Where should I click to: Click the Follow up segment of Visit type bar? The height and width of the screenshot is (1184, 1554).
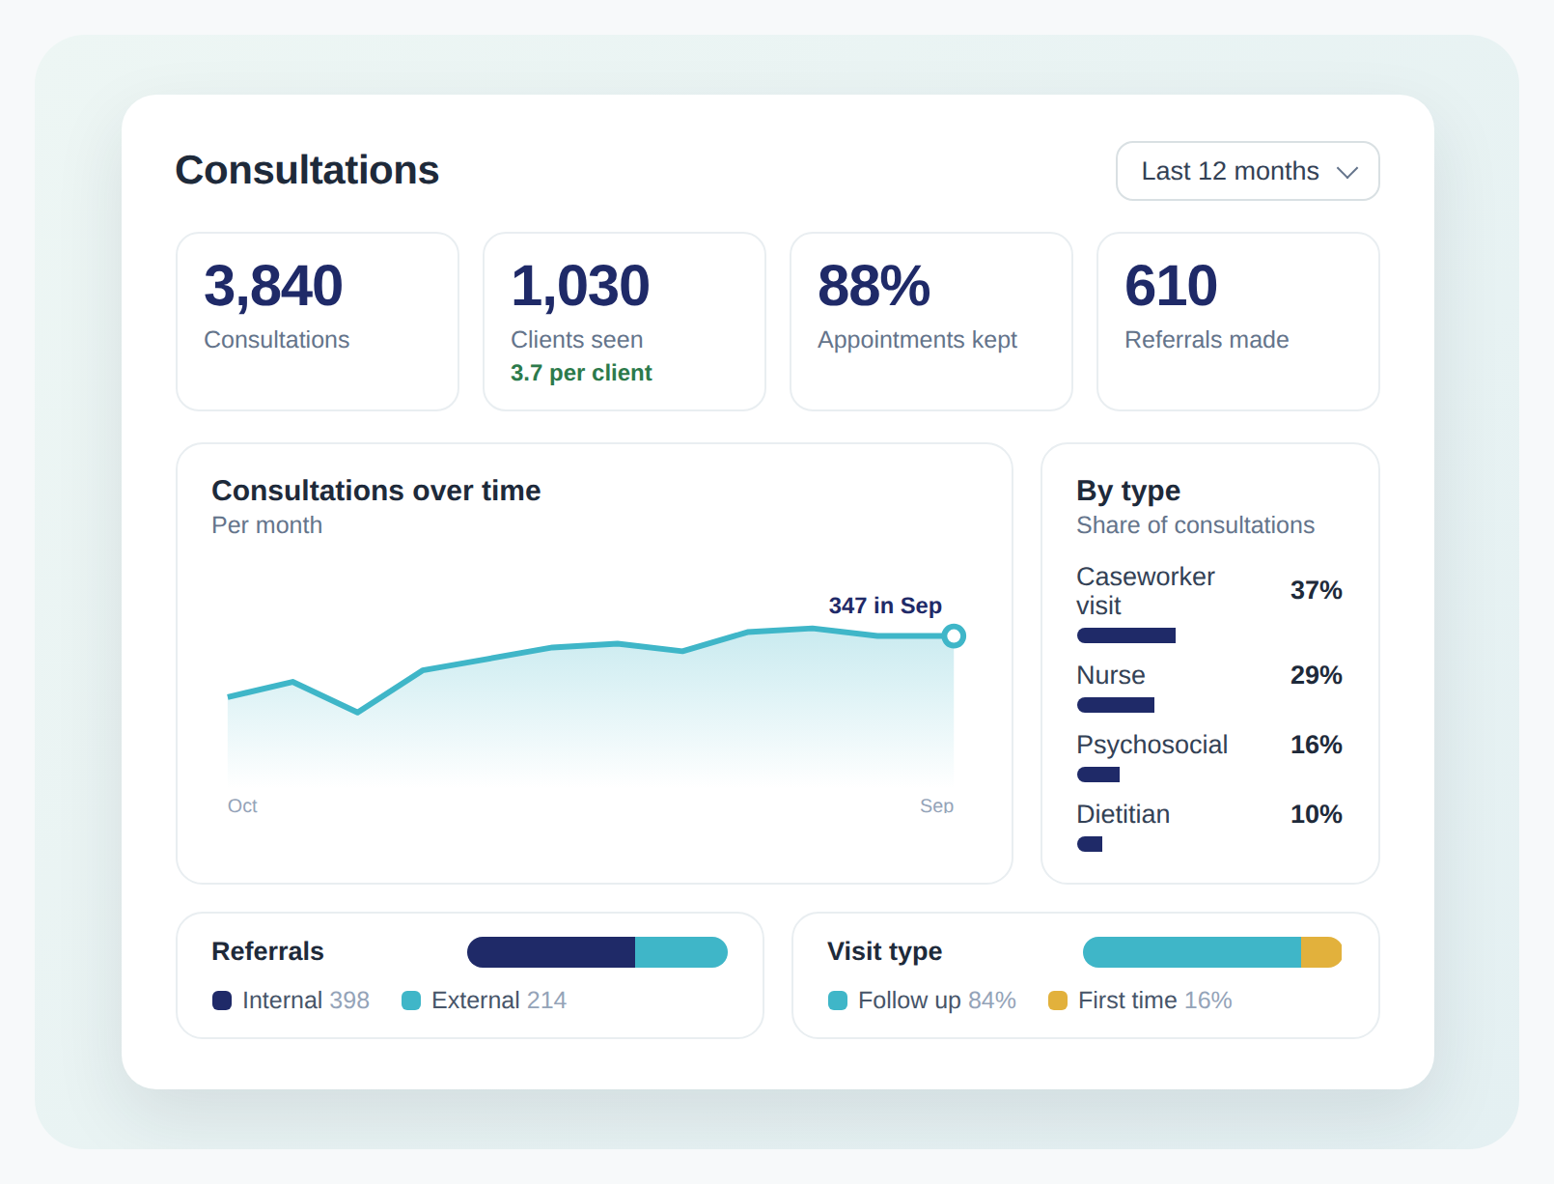pyautogui.click(x=1192, y=952)
